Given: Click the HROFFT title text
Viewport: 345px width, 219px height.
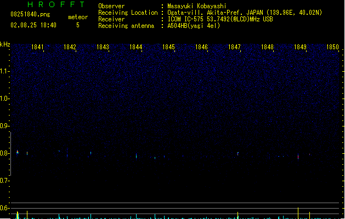Looking at the screenshot, I should (56, 4).
